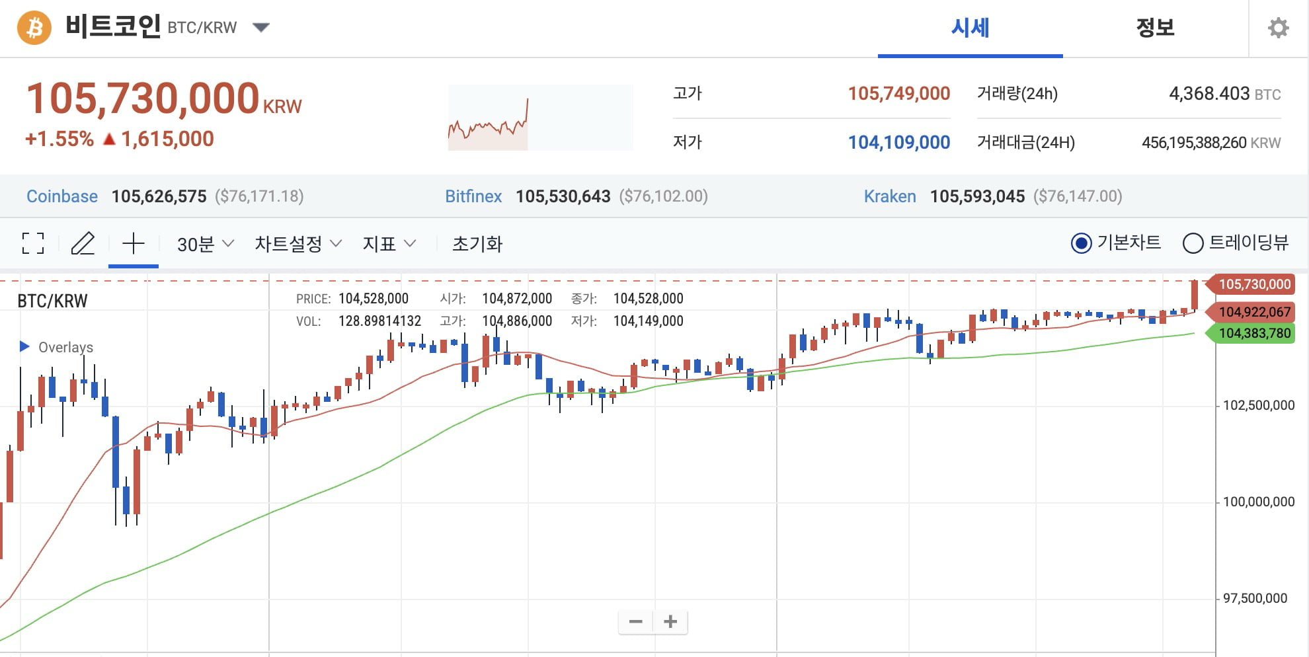
Task: Open the 지표 indicators dropdown
Action: 389,244
